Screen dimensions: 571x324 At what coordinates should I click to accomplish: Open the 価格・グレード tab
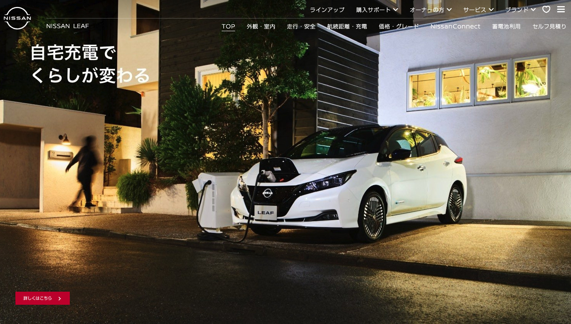pos(399,27)
